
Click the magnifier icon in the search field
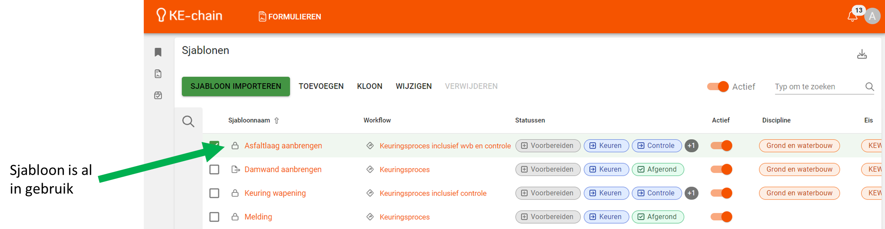pyautogui.click(x=869, y=87)
